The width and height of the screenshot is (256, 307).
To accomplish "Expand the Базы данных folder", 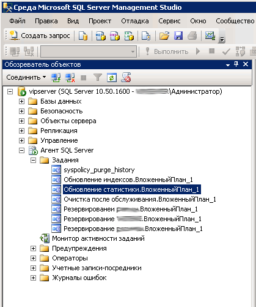I will pyautogui.click(x=21, y=101).
